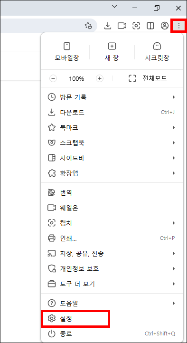187x343 pixels.
Task: Open the profile account icon
Action: click(165, 26)
